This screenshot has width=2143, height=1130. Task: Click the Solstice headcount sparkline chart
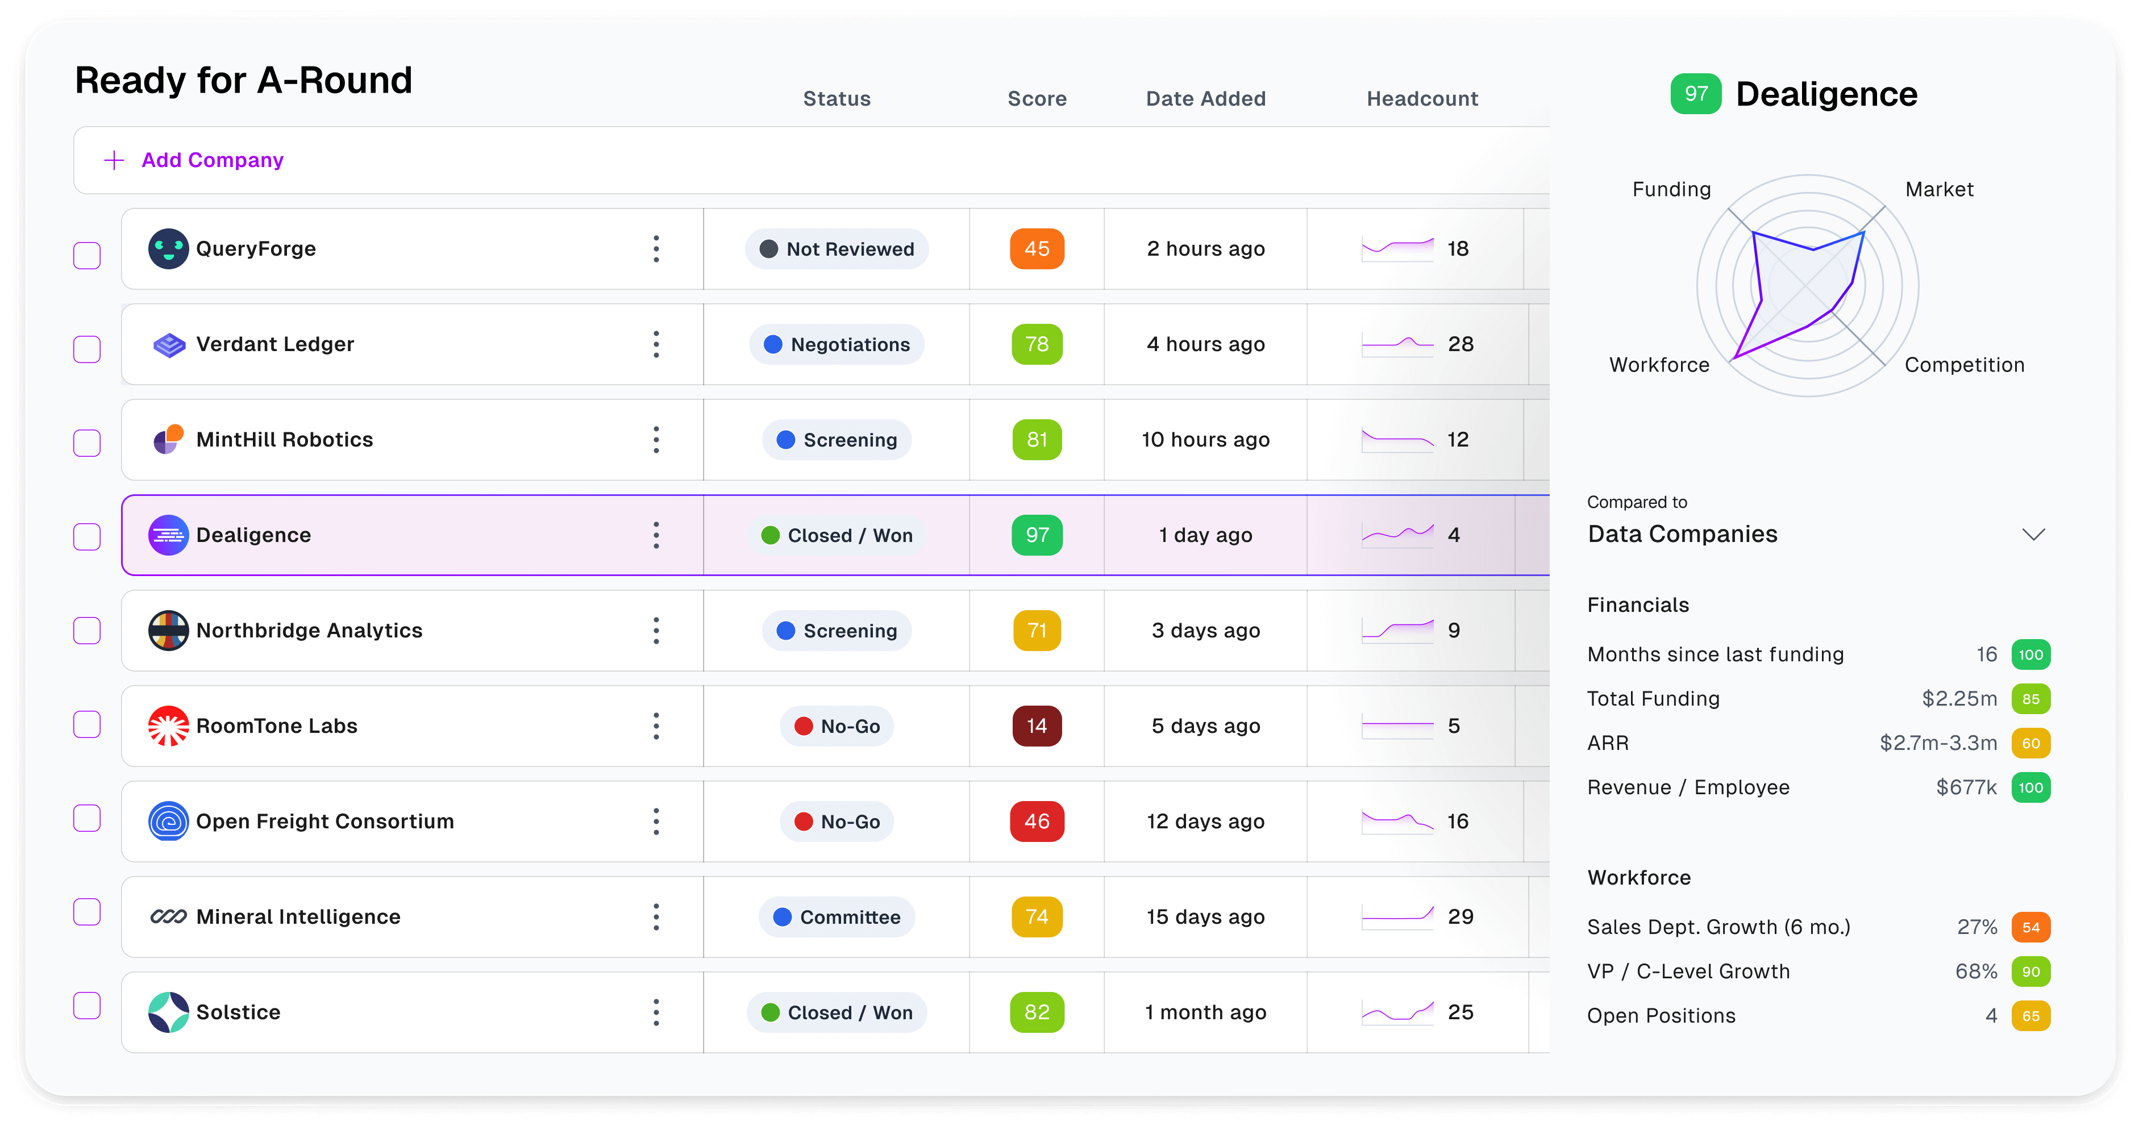pos(1397,1012)
